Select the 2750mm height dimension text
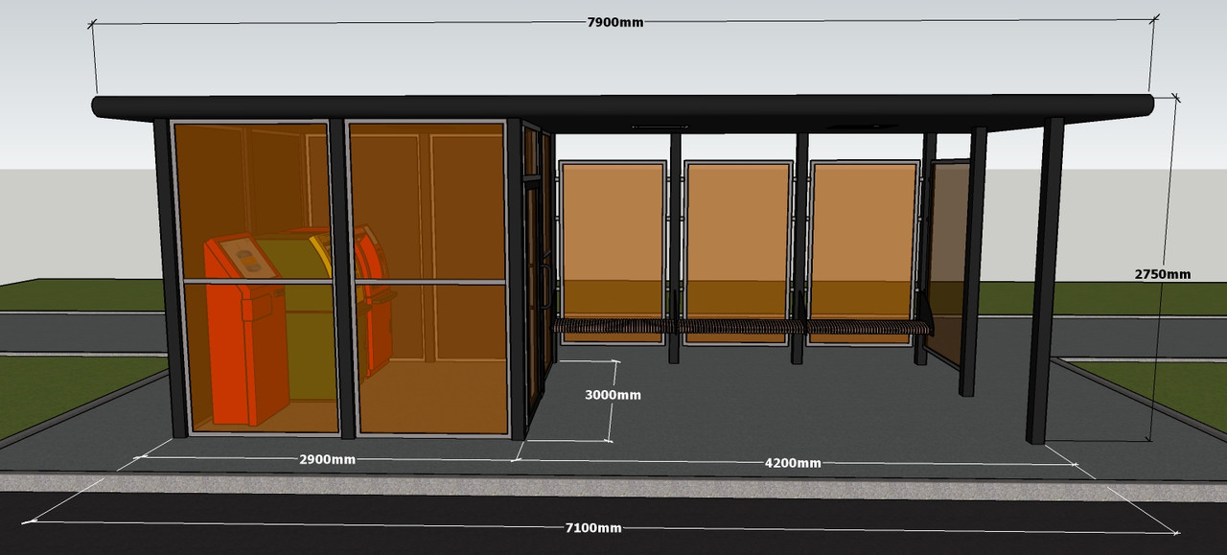 pos(1162,274)
